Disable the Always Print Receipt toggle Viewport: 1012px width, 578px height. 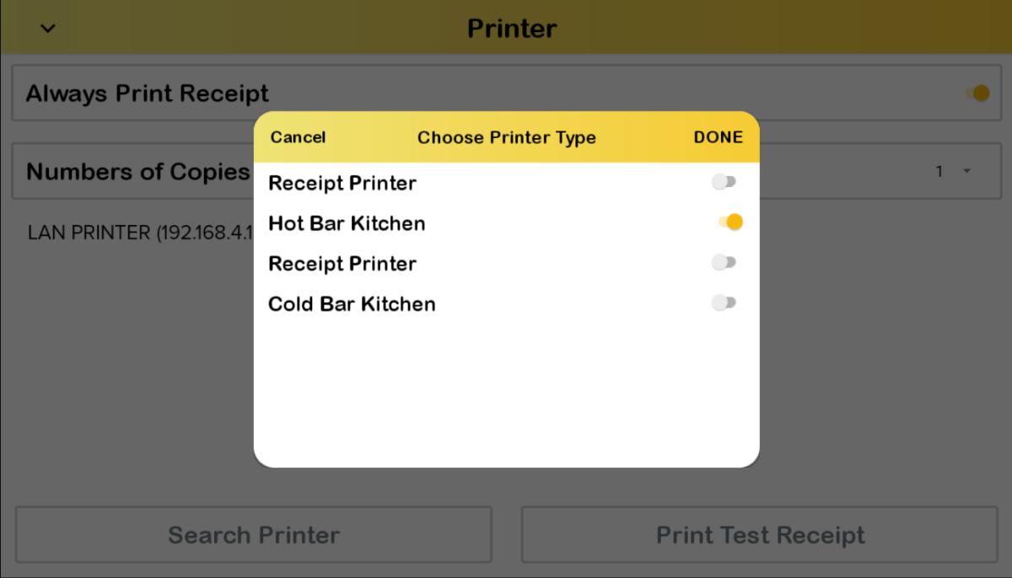click(x=977, y=93)
